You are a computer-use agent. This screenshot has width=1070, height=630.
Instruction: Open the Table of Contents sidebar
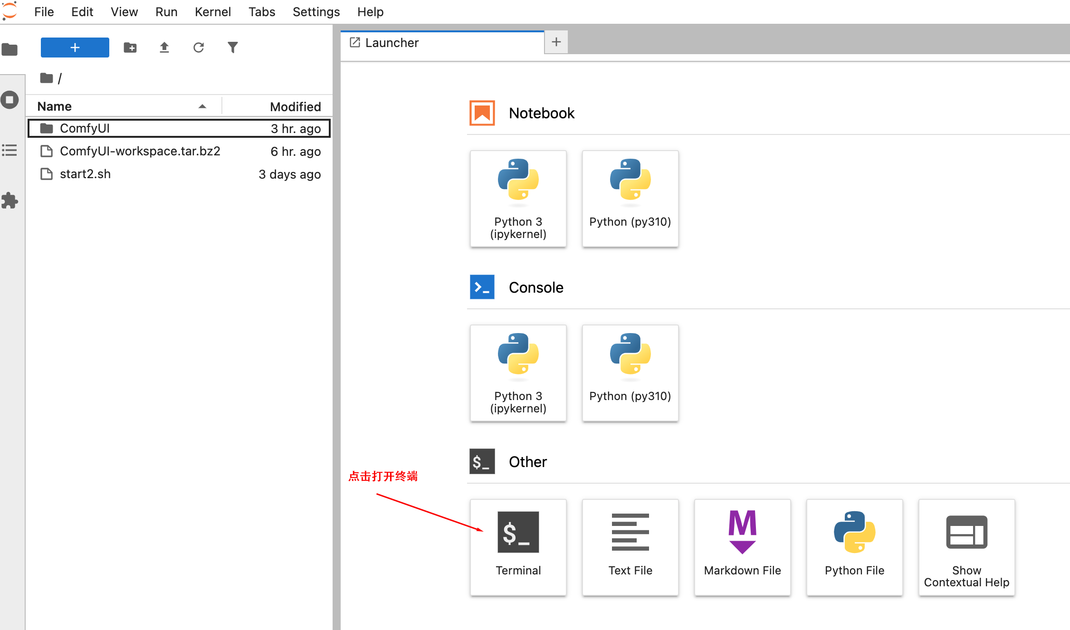click(10, 150)
